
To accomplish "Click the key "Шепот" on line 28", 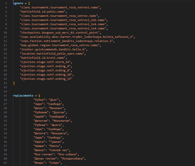I will [39, 108].
